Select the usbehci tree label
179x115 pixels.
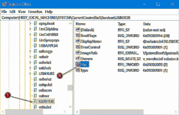tap(45, 62)
